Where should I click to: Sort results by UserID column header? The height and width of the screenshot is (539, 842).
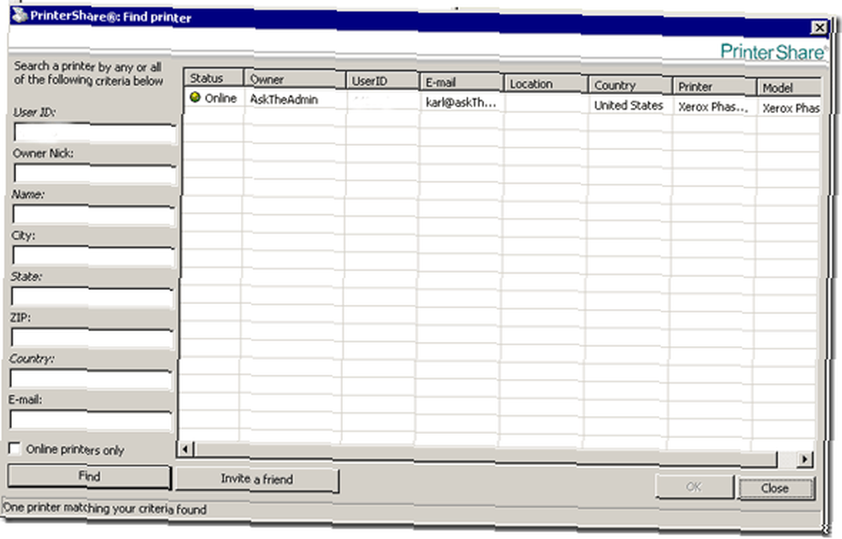(382, 81)
